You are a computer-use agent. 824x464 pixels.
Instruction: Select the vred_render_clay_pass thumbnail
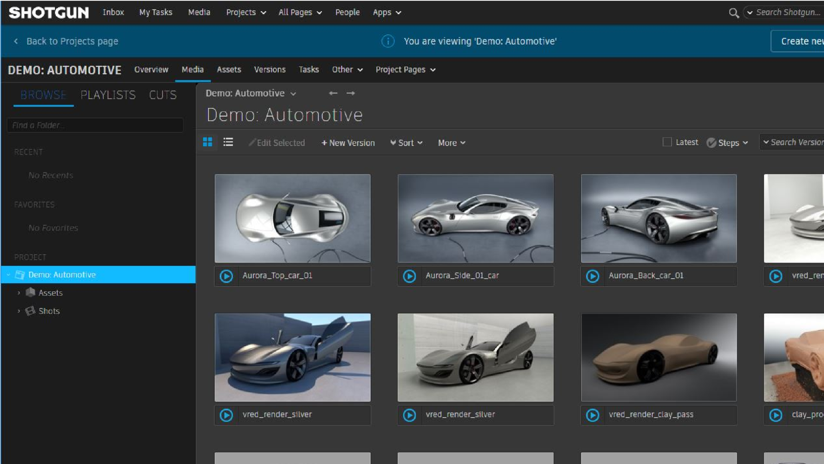tap(659, 358)
